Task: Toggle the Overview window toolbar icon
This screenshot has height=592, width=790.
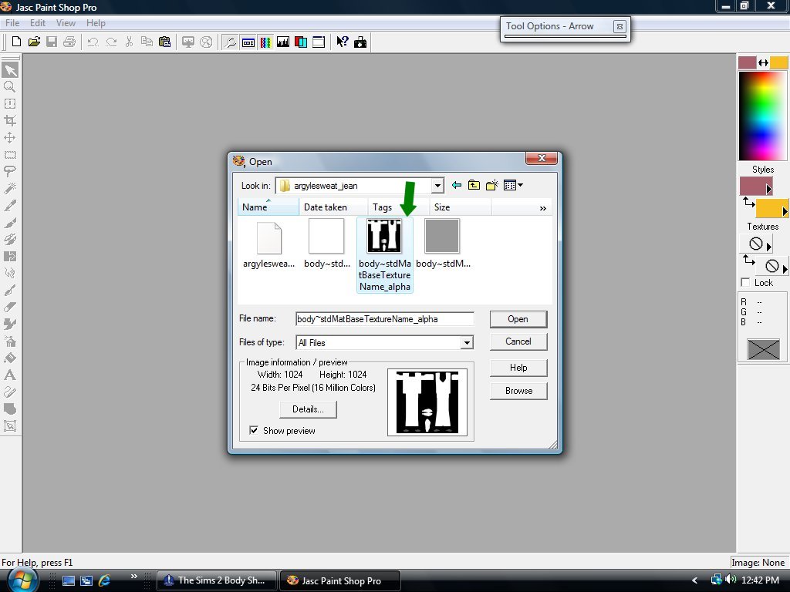Action: pyautogui.click(x=319, y=42)
